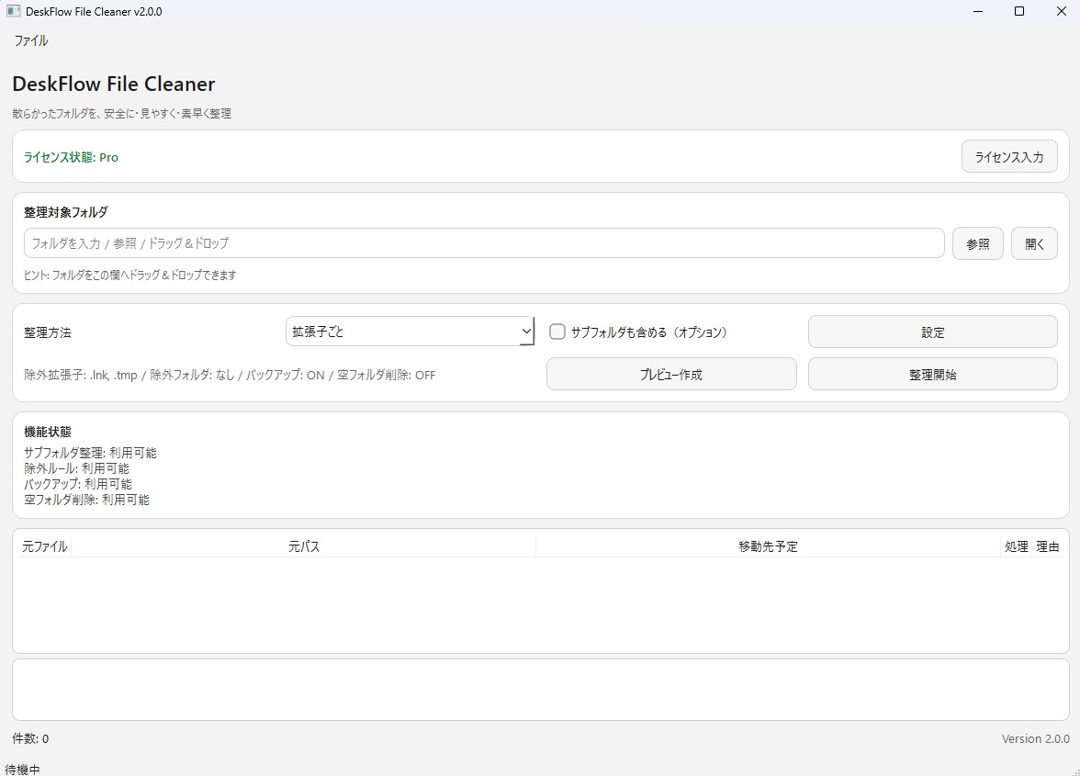Image resolution: width=1080 pixels, height=776 pixels.
Task: Click the 開く button
Action: pos(1034,243)
